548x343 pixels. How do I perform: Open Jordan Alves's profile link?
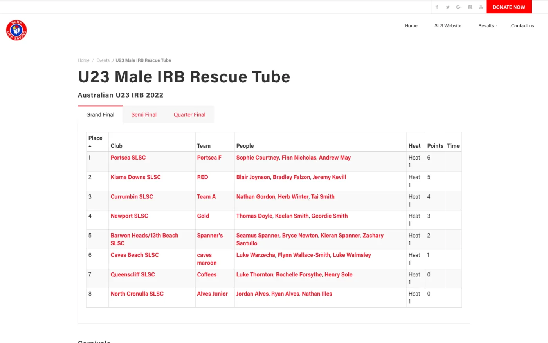tap(252, 294)
